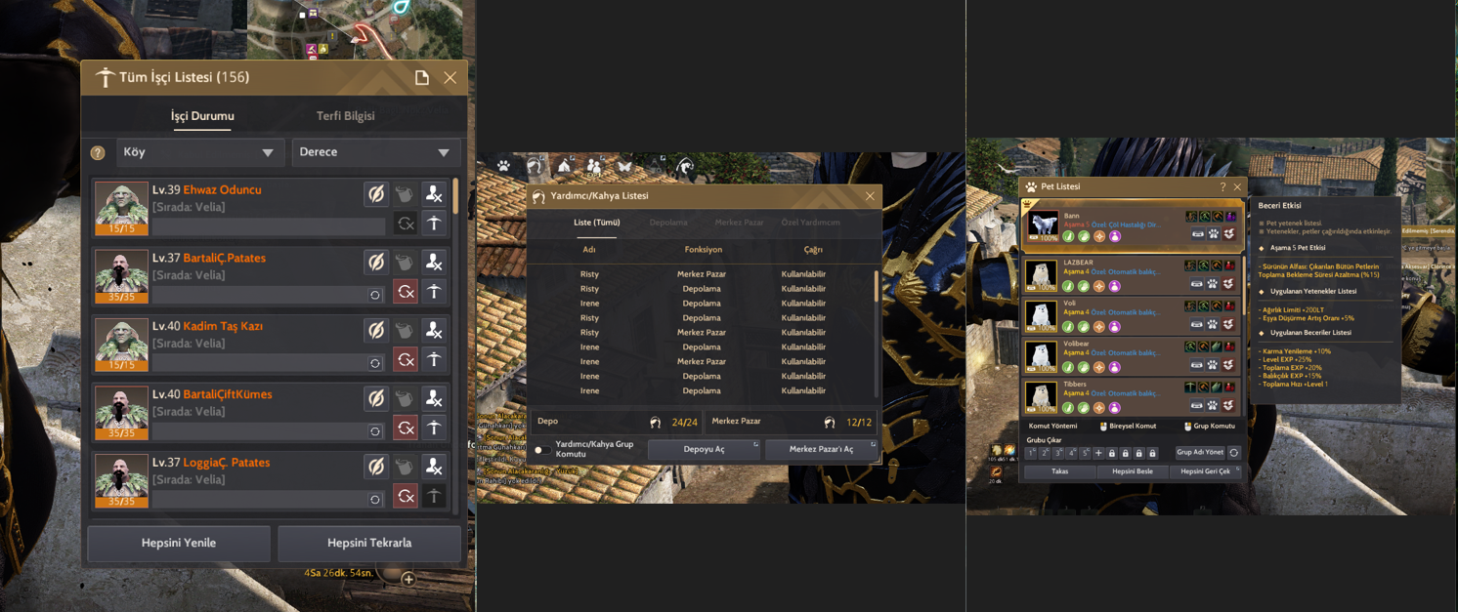Viewport: 1458px width, 612px height.
Task: Select pet group 1 slot
Action: tap(1030, 453)
